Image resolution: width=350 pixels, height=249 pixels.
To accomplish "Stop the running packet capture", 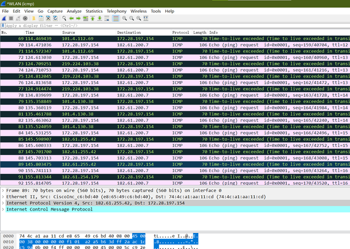I will click(x=11, y=18).
